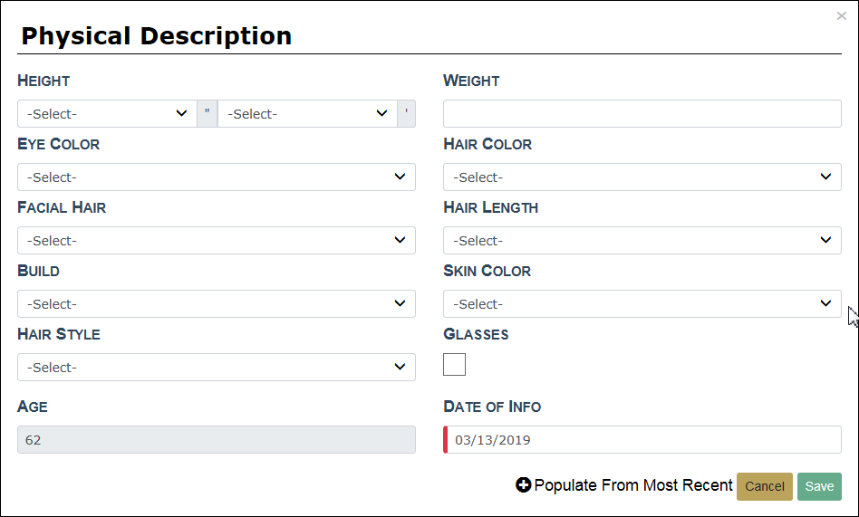Click the Age field showing 62

pos(216,440)
